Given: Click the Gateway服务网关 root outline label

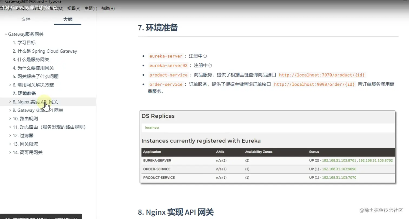Looking at the screenshot, I should point(26,34).
